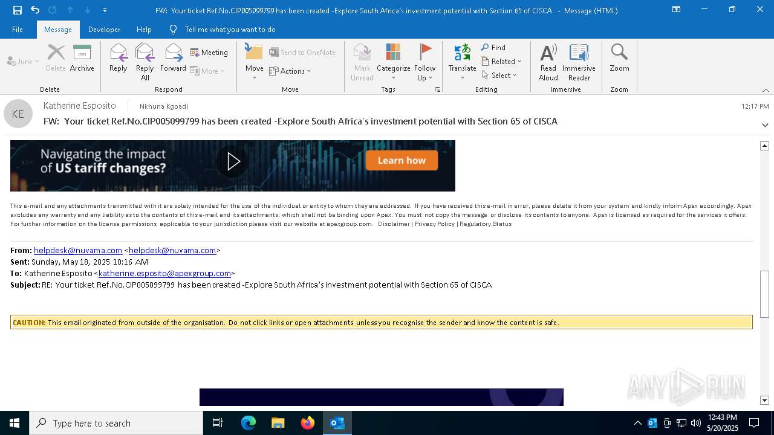The image size is (774, 435).
Task: Open the Customize Quick Access Toolbar dropdown
Action: (105, 10)
